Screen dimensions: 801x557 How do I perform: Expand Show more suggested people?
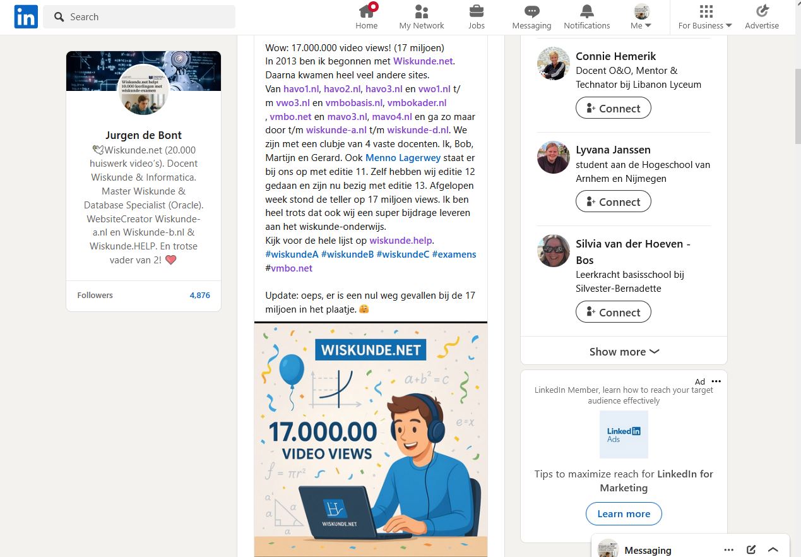pos(624,352)
